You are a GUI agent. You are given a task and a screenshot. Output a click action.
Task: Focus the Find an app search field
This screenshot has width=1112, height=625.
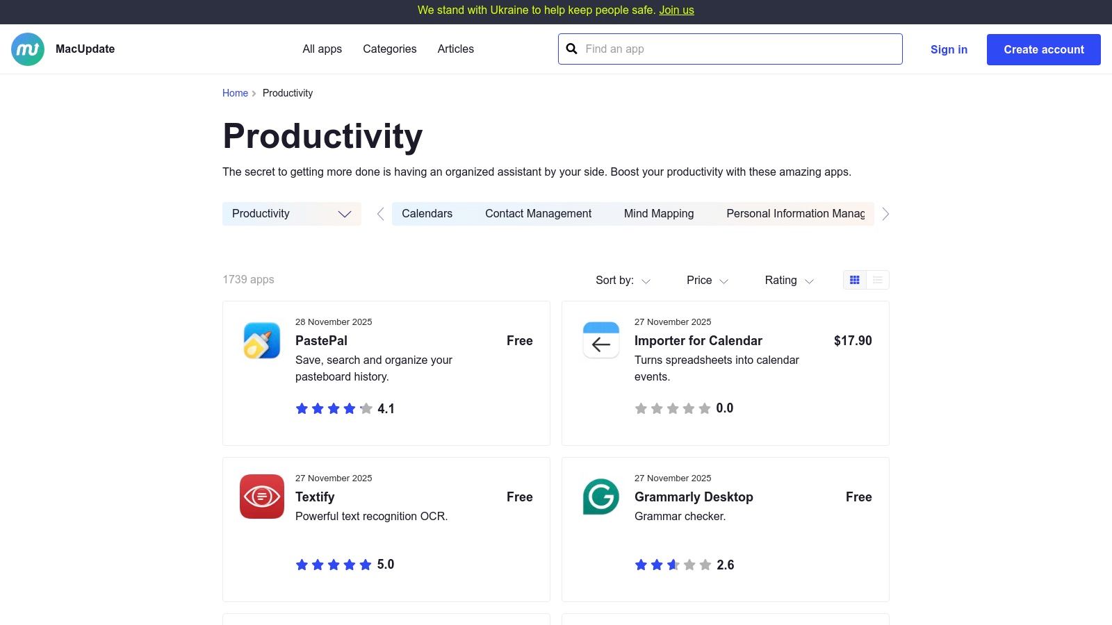point(730,49)
